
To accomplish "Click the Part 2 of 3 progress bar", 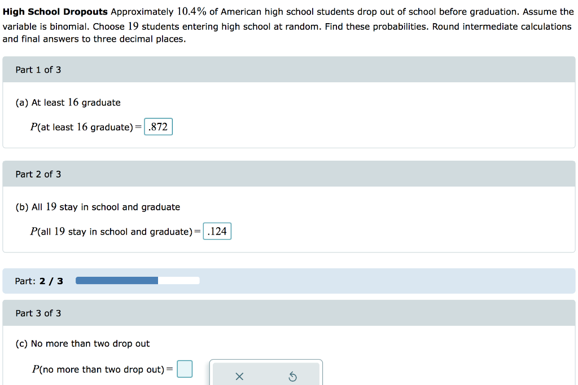I will coord(137,280).
